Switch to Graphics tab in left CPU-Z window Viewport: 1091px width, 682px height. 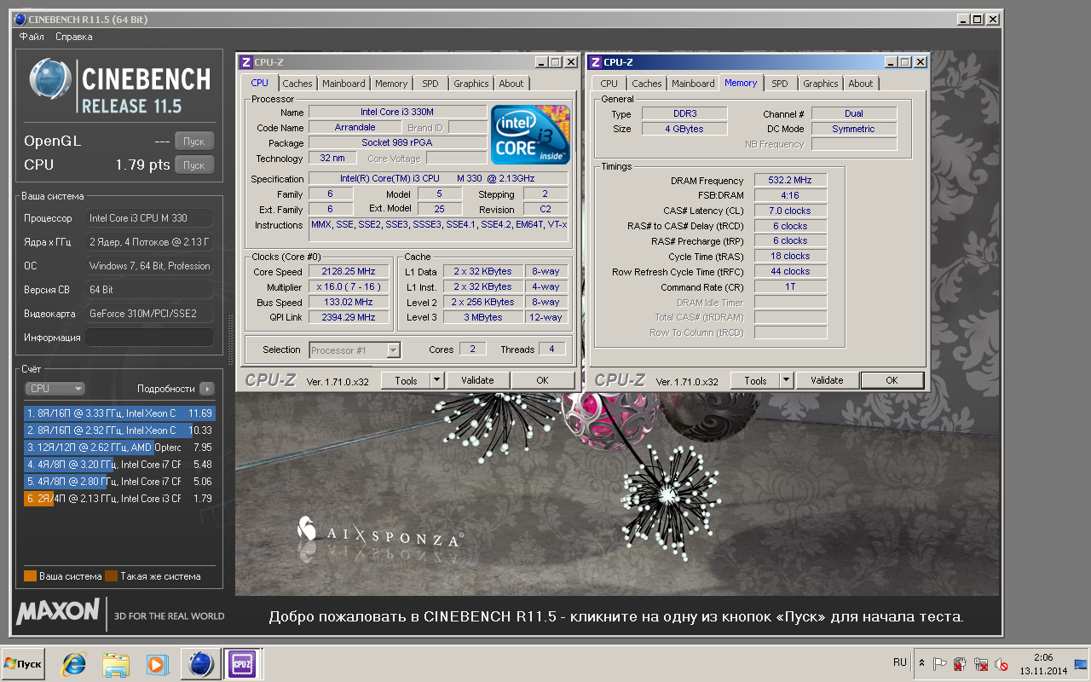coord(471,84)
